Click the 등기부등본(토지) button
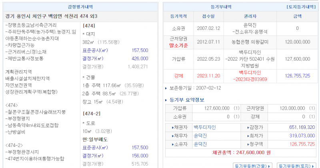The width and height of the screenshot is (320, 168). coord(296,165)
